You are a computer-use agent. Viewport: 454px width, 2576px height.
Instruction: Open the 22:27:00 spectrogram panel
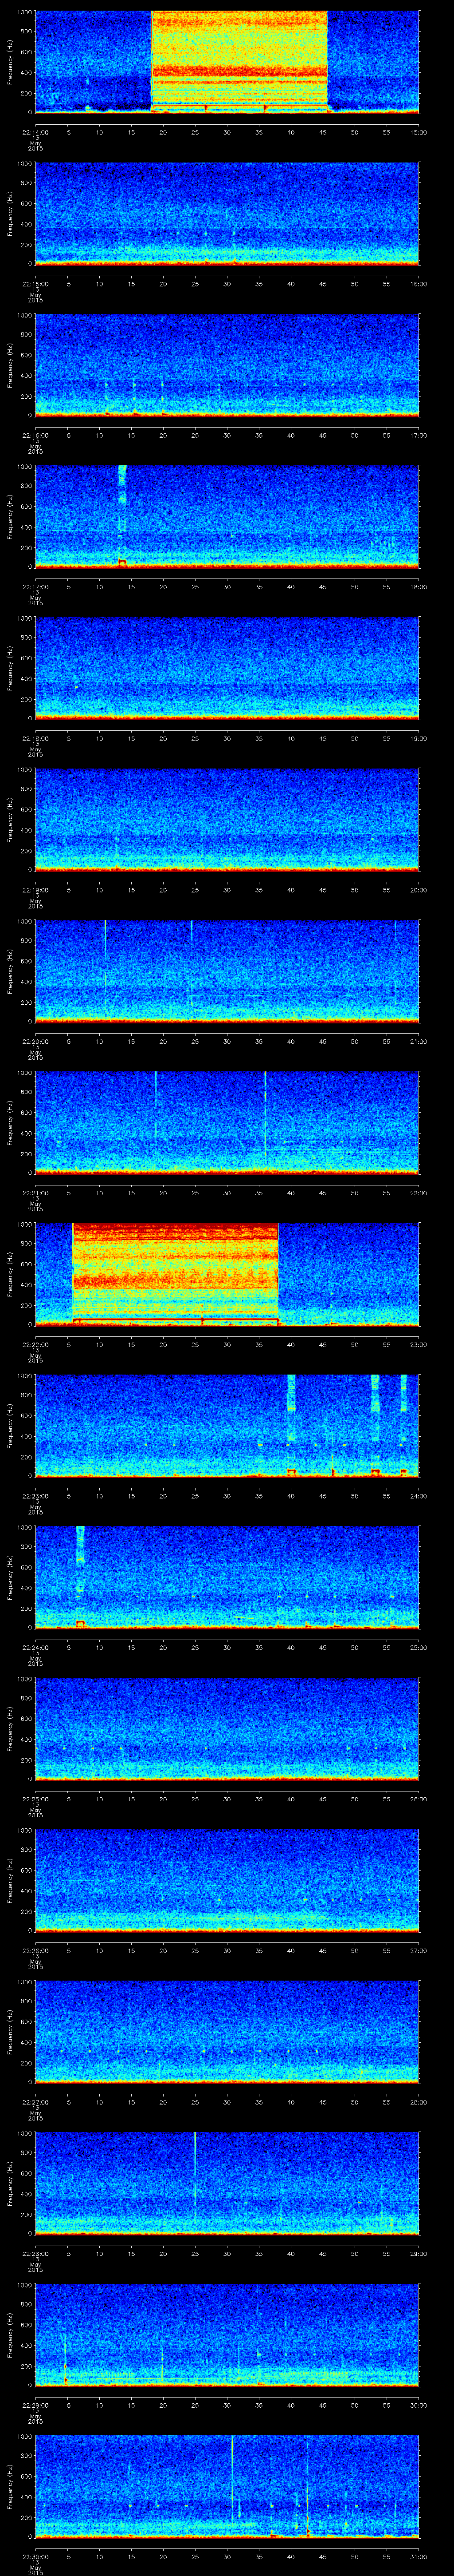[x=227, y=2032]
